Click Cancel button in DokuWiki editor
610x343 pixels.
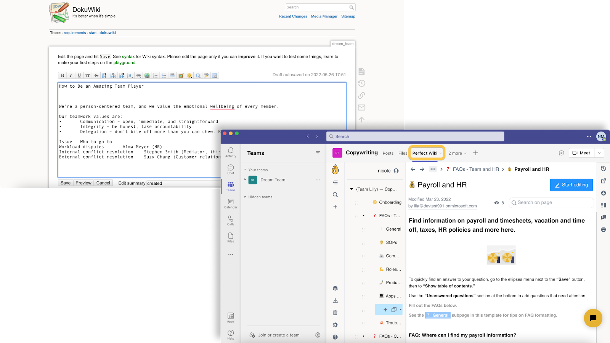point(103,183)
